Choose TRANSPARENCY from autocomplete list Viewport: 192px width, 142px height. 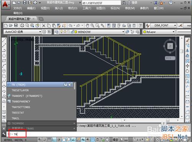[40, 101]
